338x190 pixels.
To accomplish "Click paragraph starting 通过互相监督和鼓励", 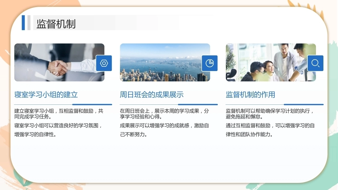I will click(270, 130).
